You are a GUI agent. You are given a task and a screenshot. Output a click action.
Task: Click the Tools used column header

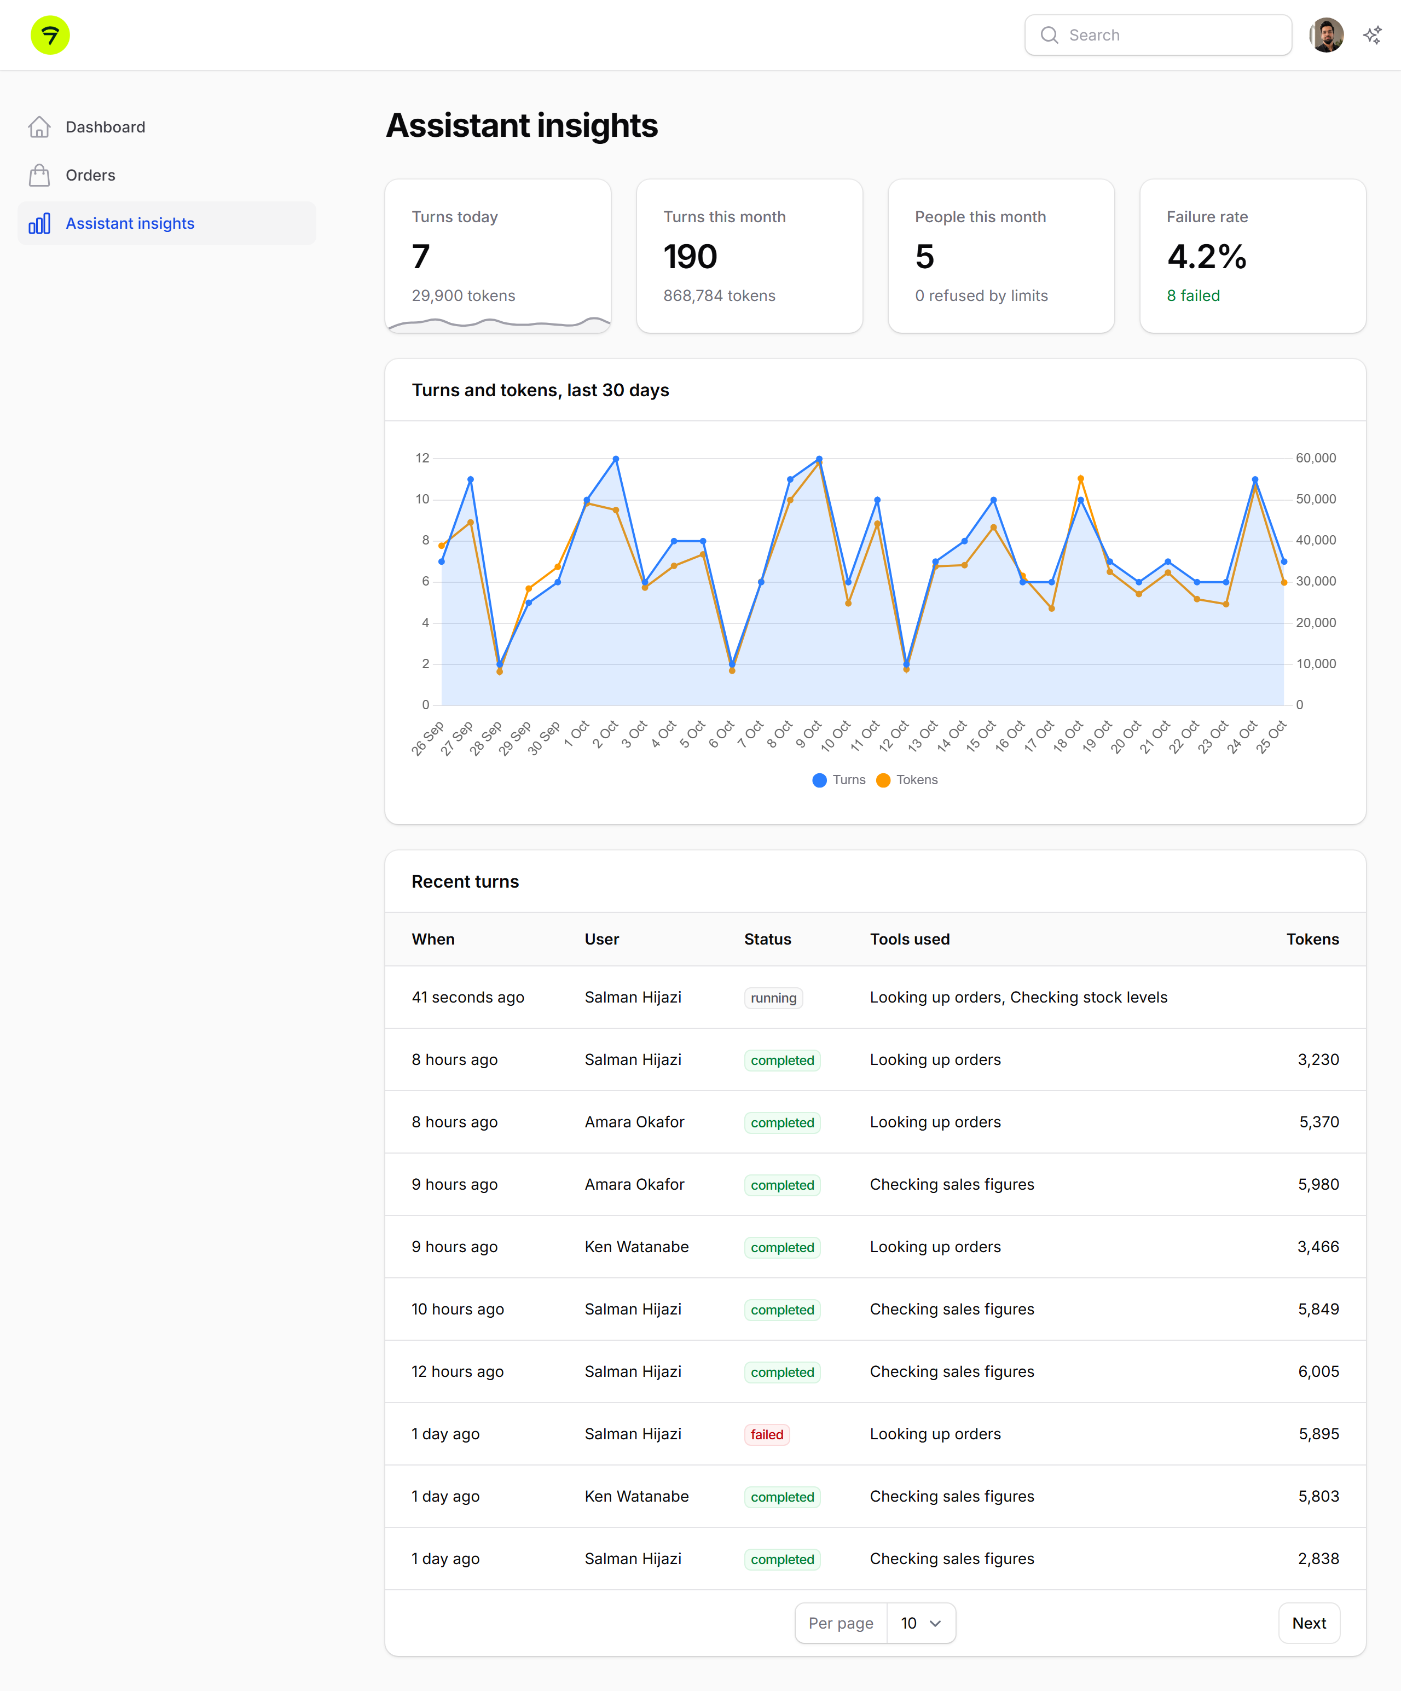(x=910, y=939)
